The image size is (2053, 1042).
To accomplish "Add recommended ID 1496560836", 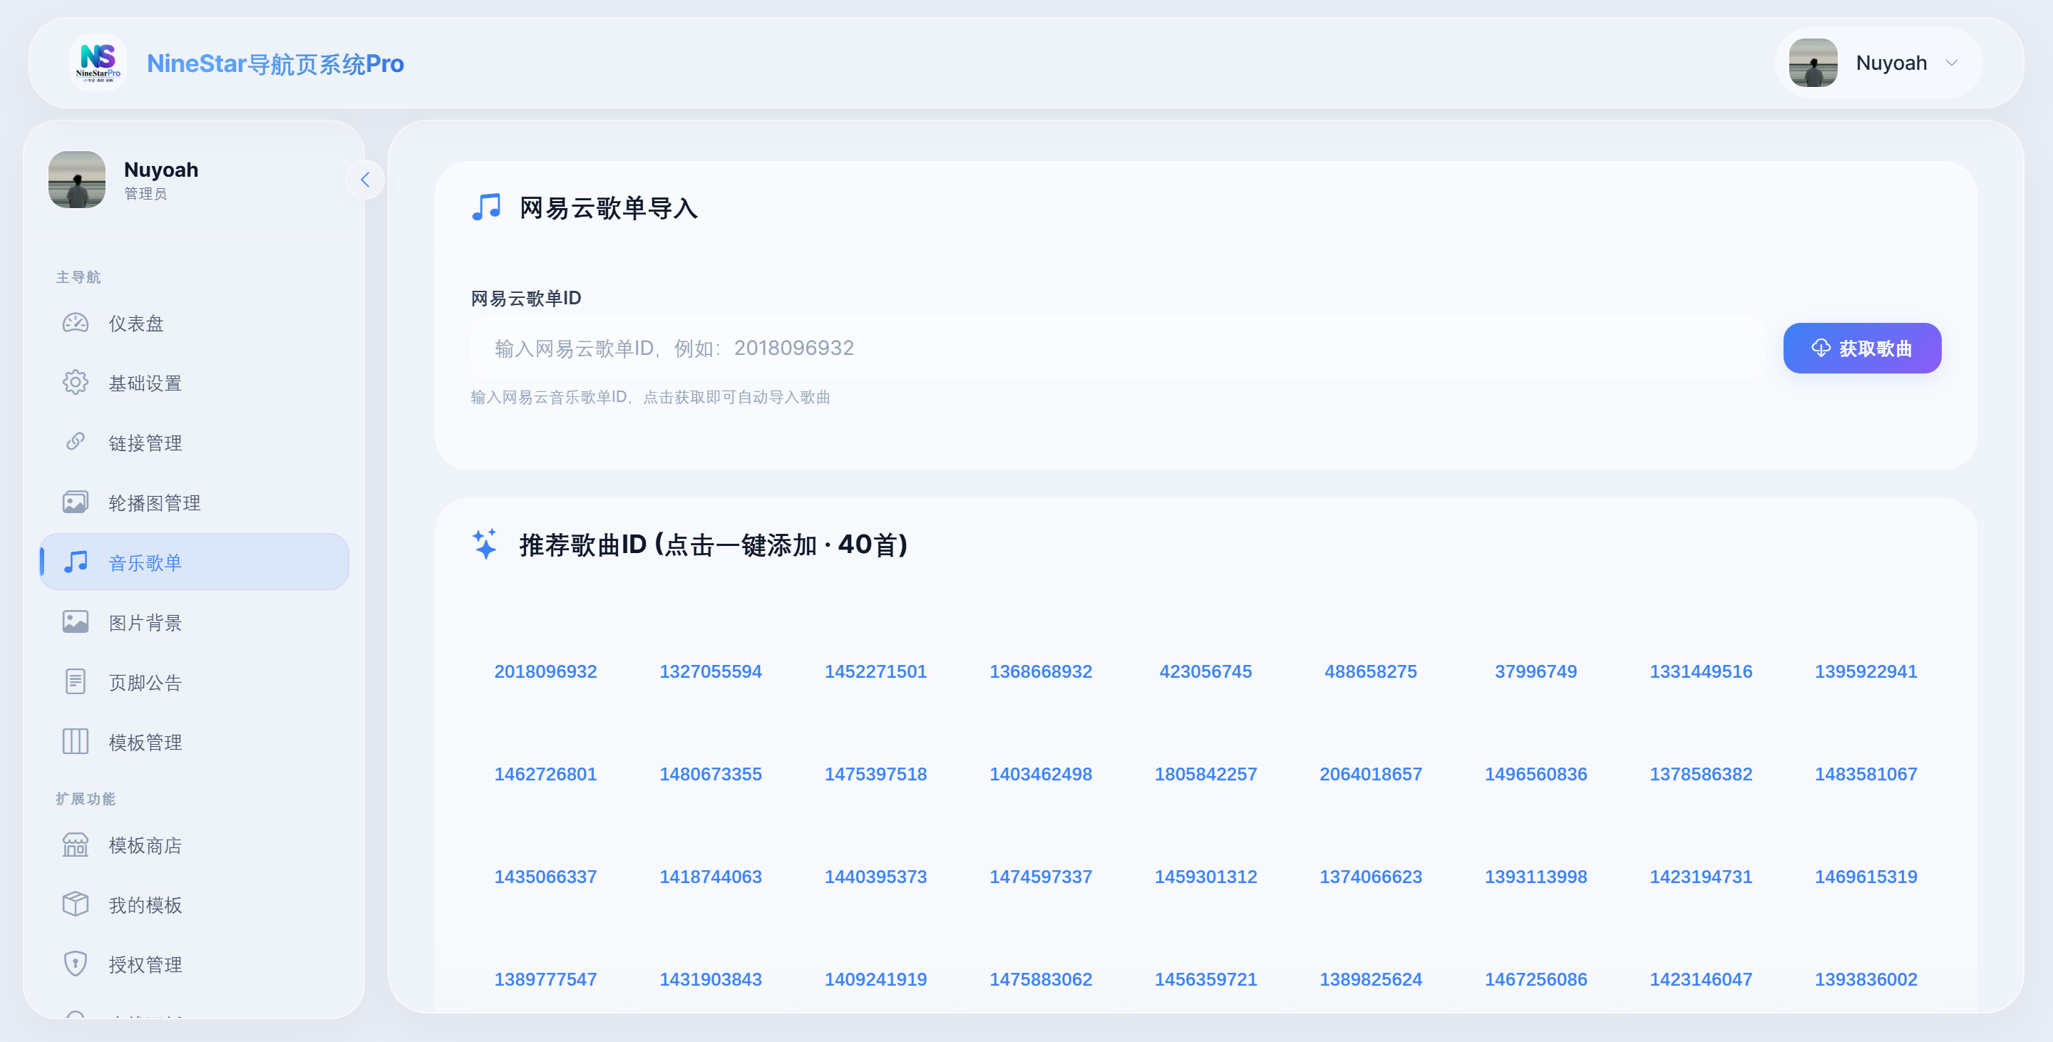I will click(1535, 774).
